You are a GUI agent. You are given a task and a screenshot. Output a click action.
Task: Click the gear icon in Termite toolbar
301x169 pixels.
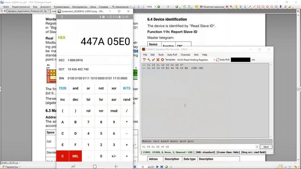pos(162,60)
